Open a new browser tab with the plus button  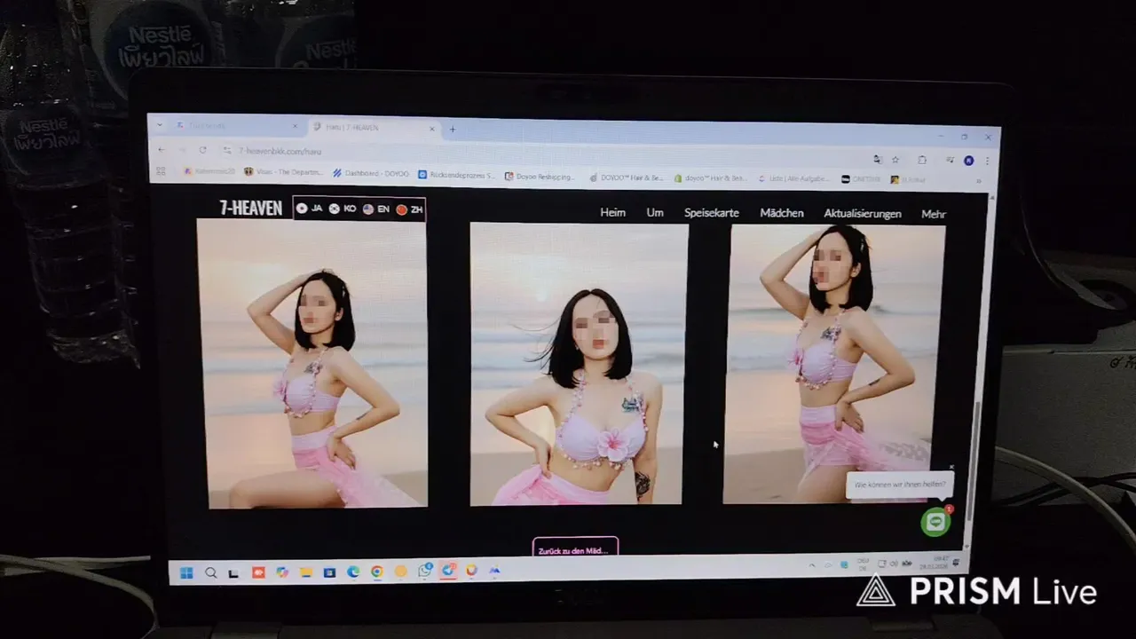pyautogui.click(x=453, y=130)
